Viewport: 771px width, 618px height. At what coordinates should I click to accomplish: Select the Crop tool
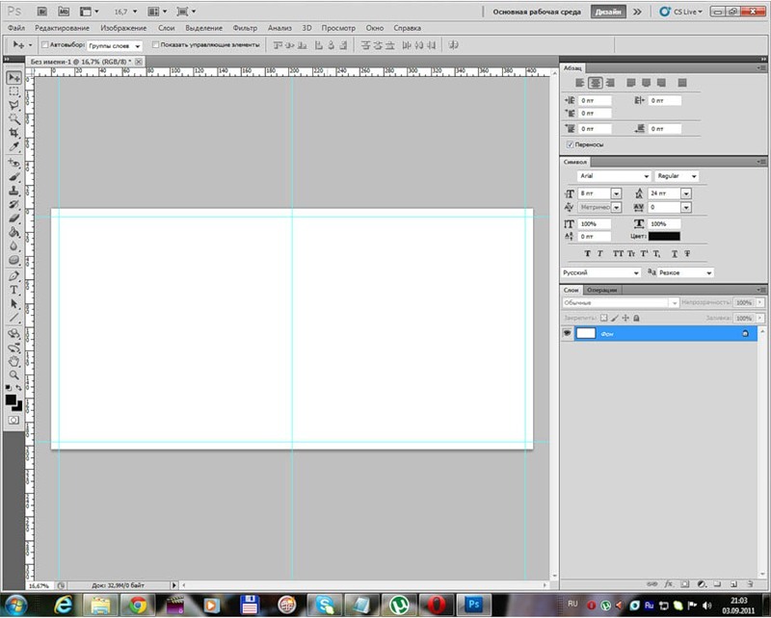point(13,133)
